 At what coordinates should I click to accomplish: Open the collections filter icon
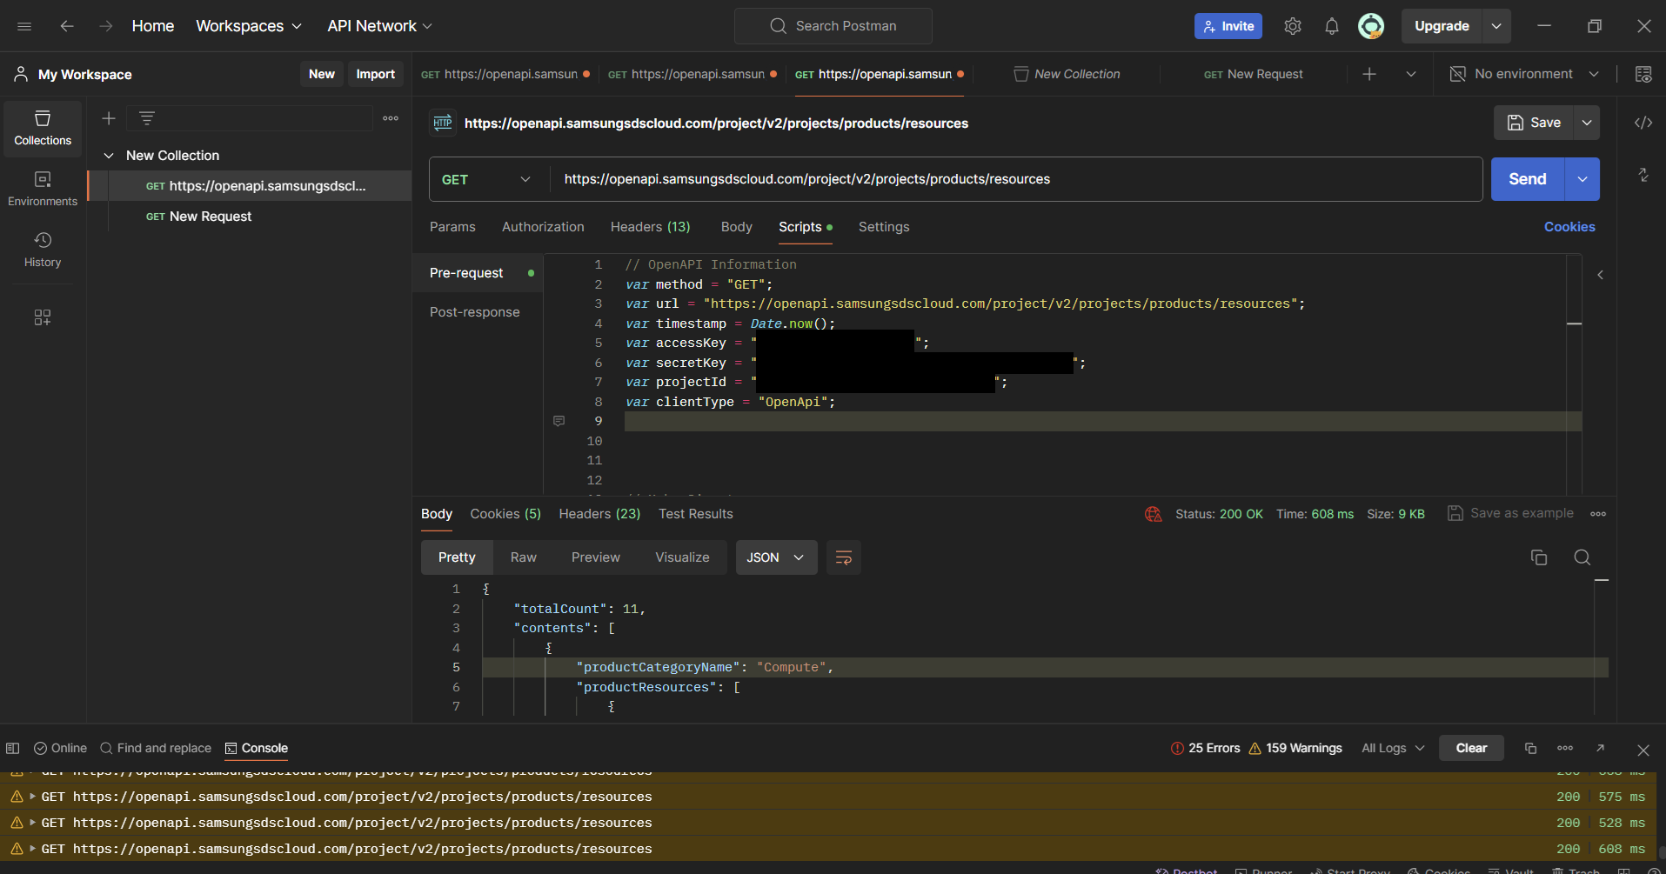point(147,118)
